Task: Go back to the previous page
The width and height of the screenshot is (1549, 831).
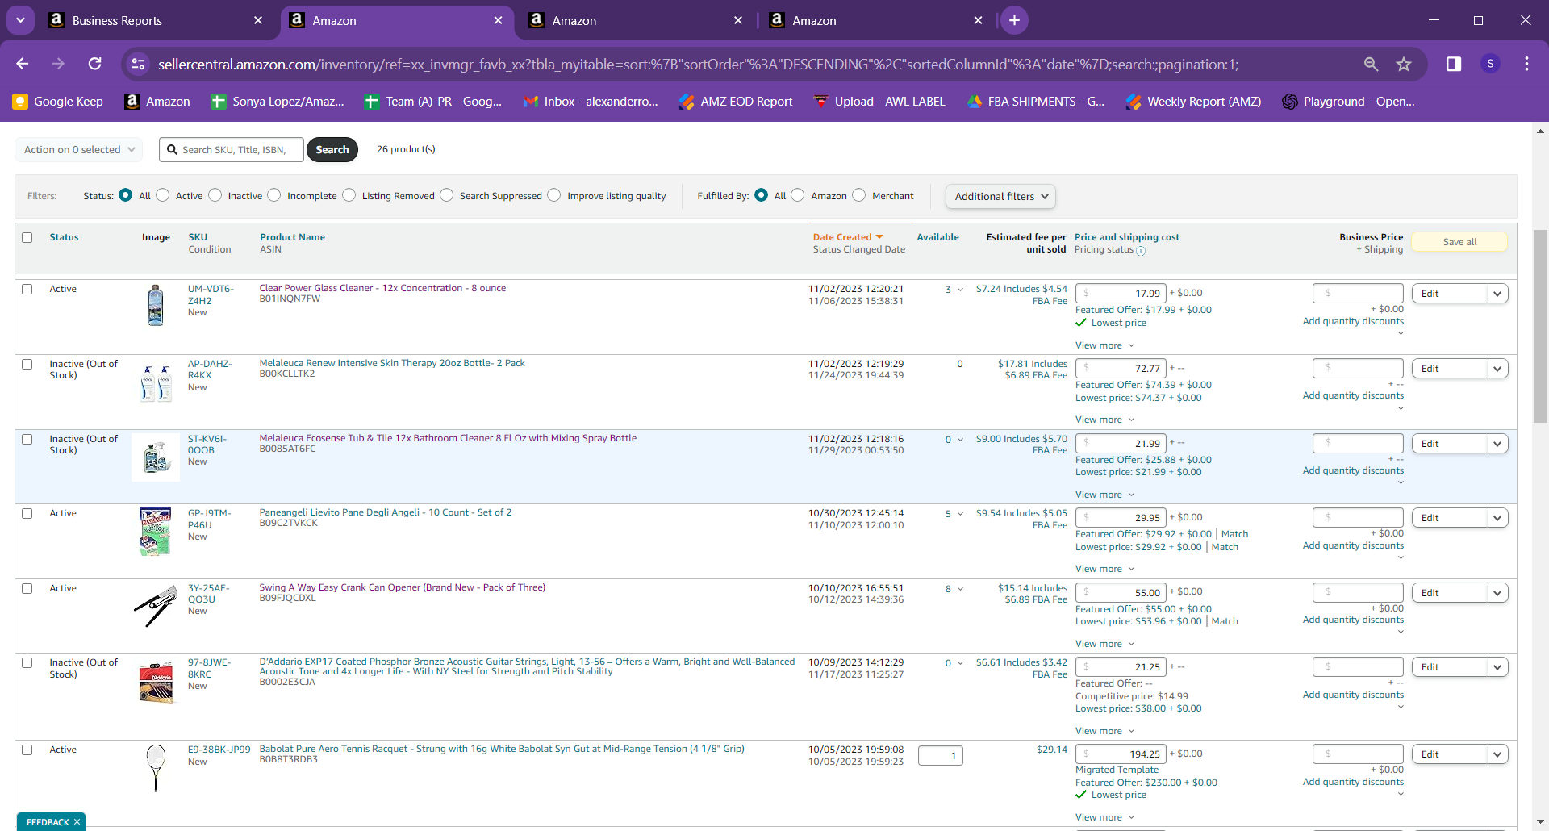Action: point(23,64)
